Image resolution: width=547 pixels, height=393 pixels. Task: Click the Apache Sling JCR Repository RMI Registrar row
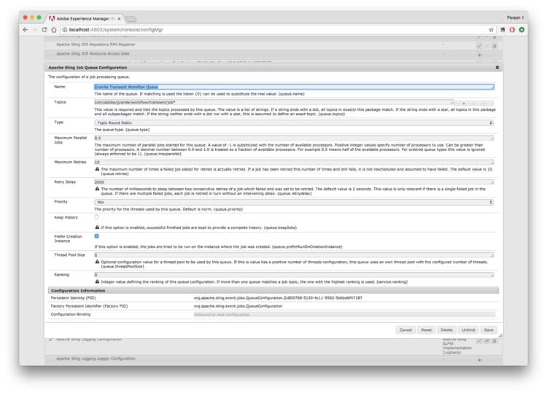click(273, 45)
